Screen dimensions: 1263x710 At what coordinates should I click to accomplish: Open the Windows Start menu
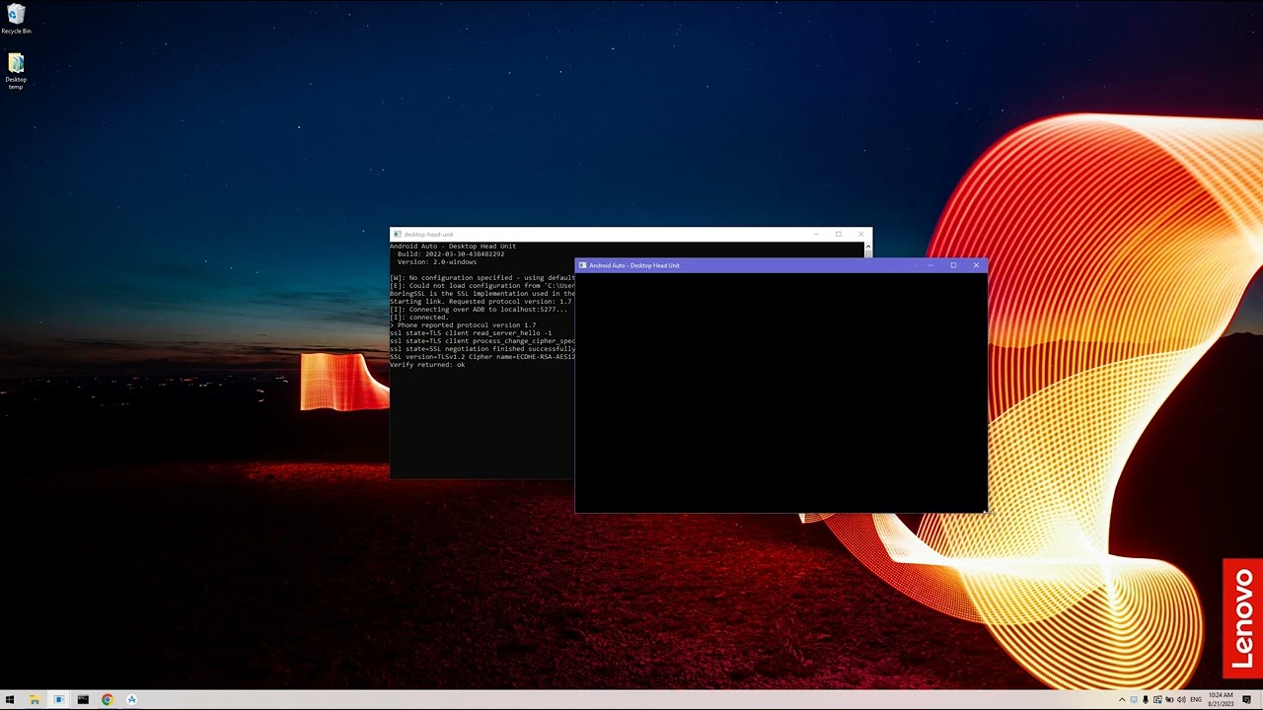pos(10,700)
